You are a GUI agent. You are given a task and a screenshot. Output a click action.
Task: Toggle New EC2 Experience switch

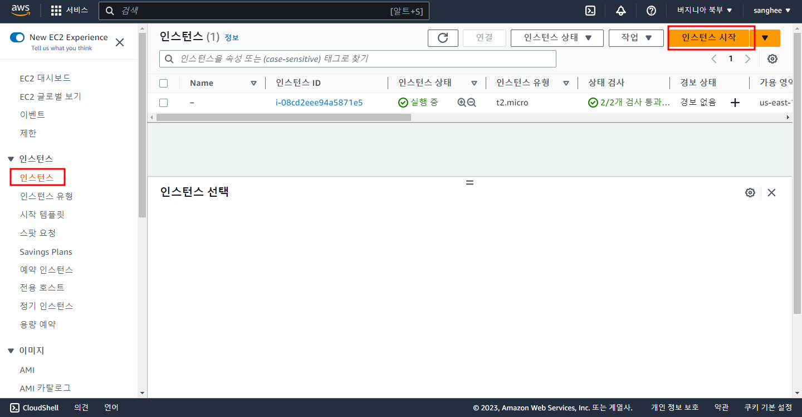click(17, 37)
